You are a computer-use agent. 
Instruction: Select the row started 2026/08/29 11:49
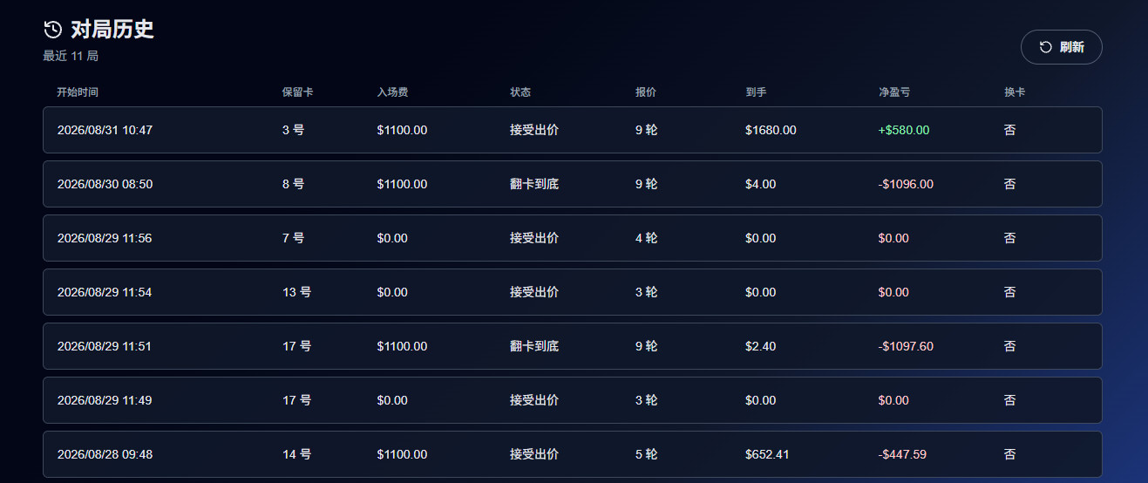click(x=573, y=400)
